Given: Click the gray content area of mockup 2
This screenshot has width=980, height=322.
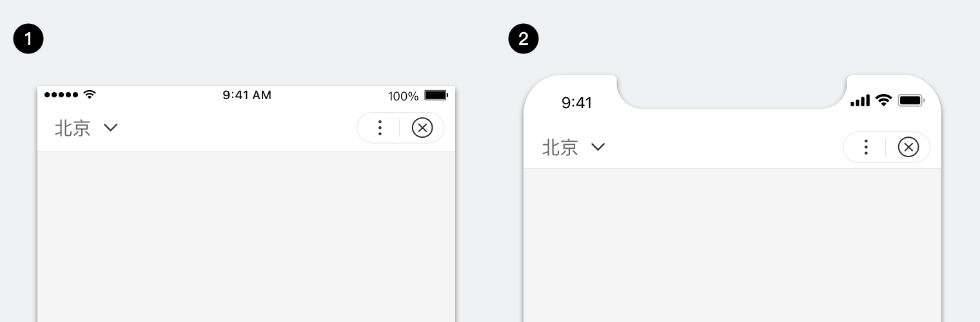Looking at the screenshot, I should tap(732, 245).
